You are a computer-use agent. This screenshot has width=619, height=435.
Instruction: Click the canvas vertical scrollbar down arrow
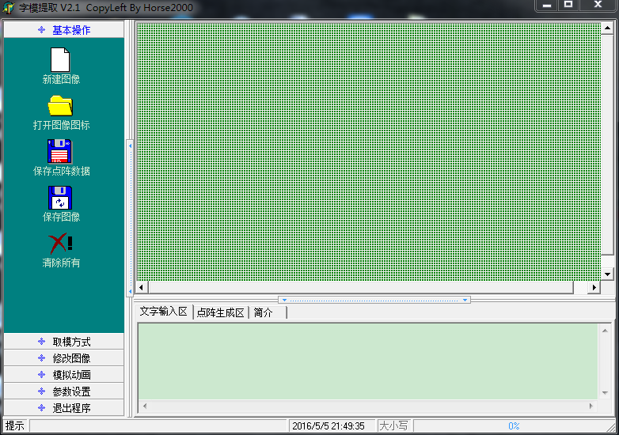(607, 274)
